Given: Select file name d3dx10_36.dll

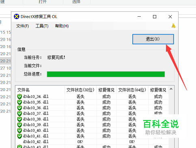Looking at the screenshot, I should click(36, 108).
